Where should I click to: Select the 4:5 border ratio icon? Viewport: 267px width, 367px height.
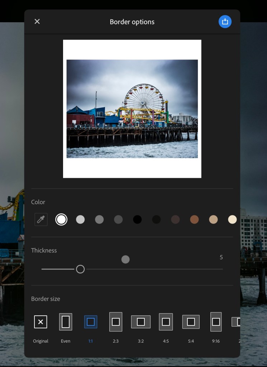[166, 322]
